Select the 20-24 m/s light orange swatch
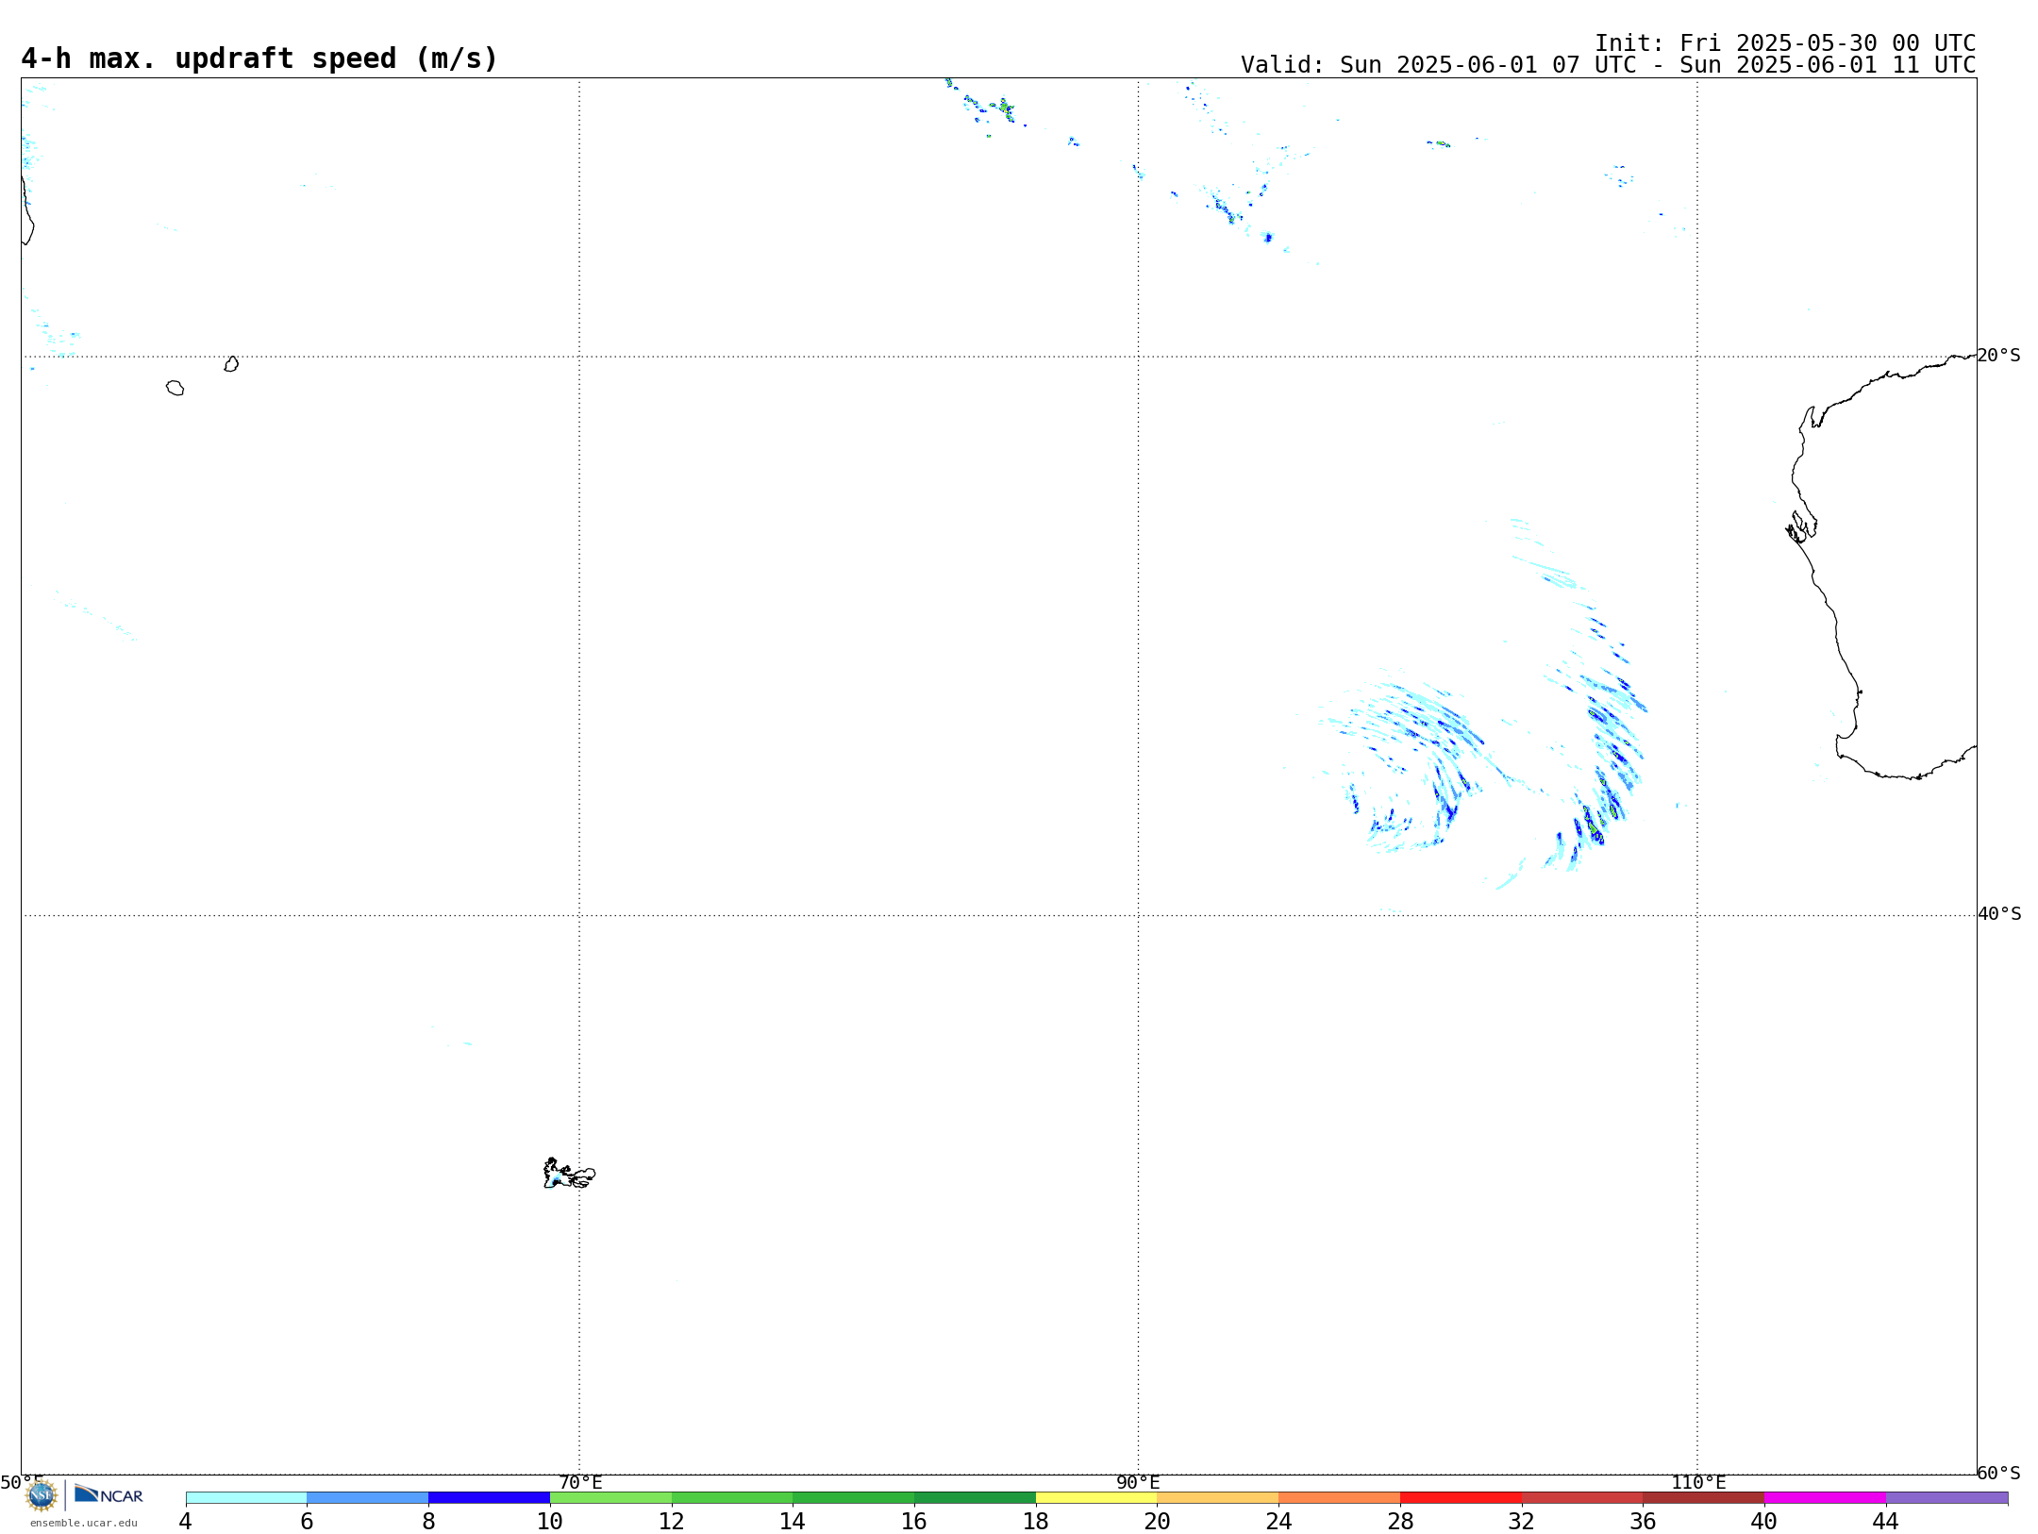This screenshot has height=1534, width=2038. click(1218, 1498)
